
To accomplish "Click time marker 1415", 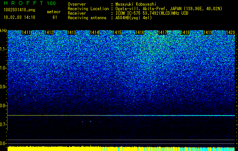I will tap(117, 32).
